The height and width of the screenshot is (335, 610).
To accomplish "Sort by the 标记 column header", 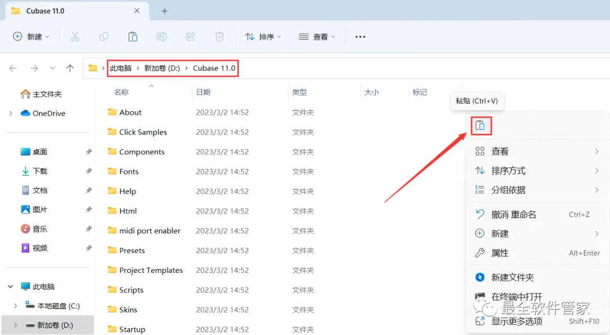I will (420, 92).
